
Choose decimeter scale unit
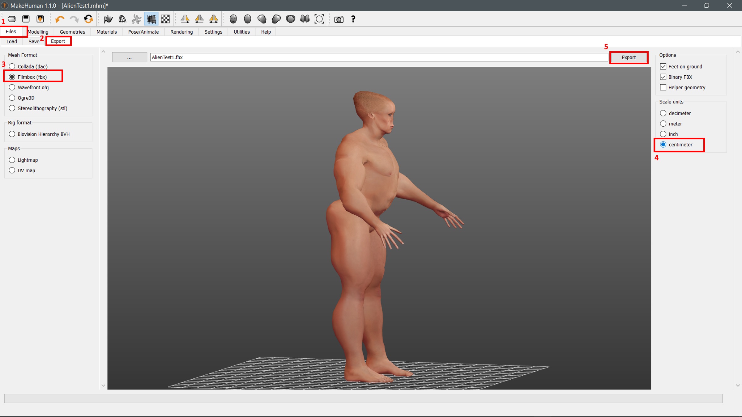click(x=675, y=113)
